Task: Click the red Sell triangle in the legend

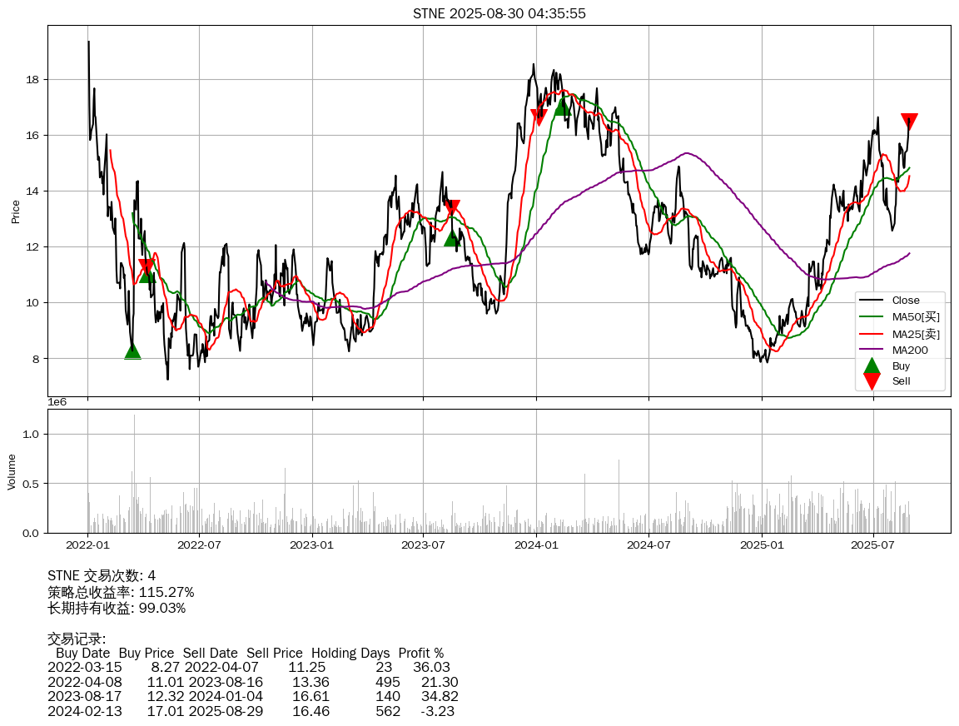Action: coord(871,380)
